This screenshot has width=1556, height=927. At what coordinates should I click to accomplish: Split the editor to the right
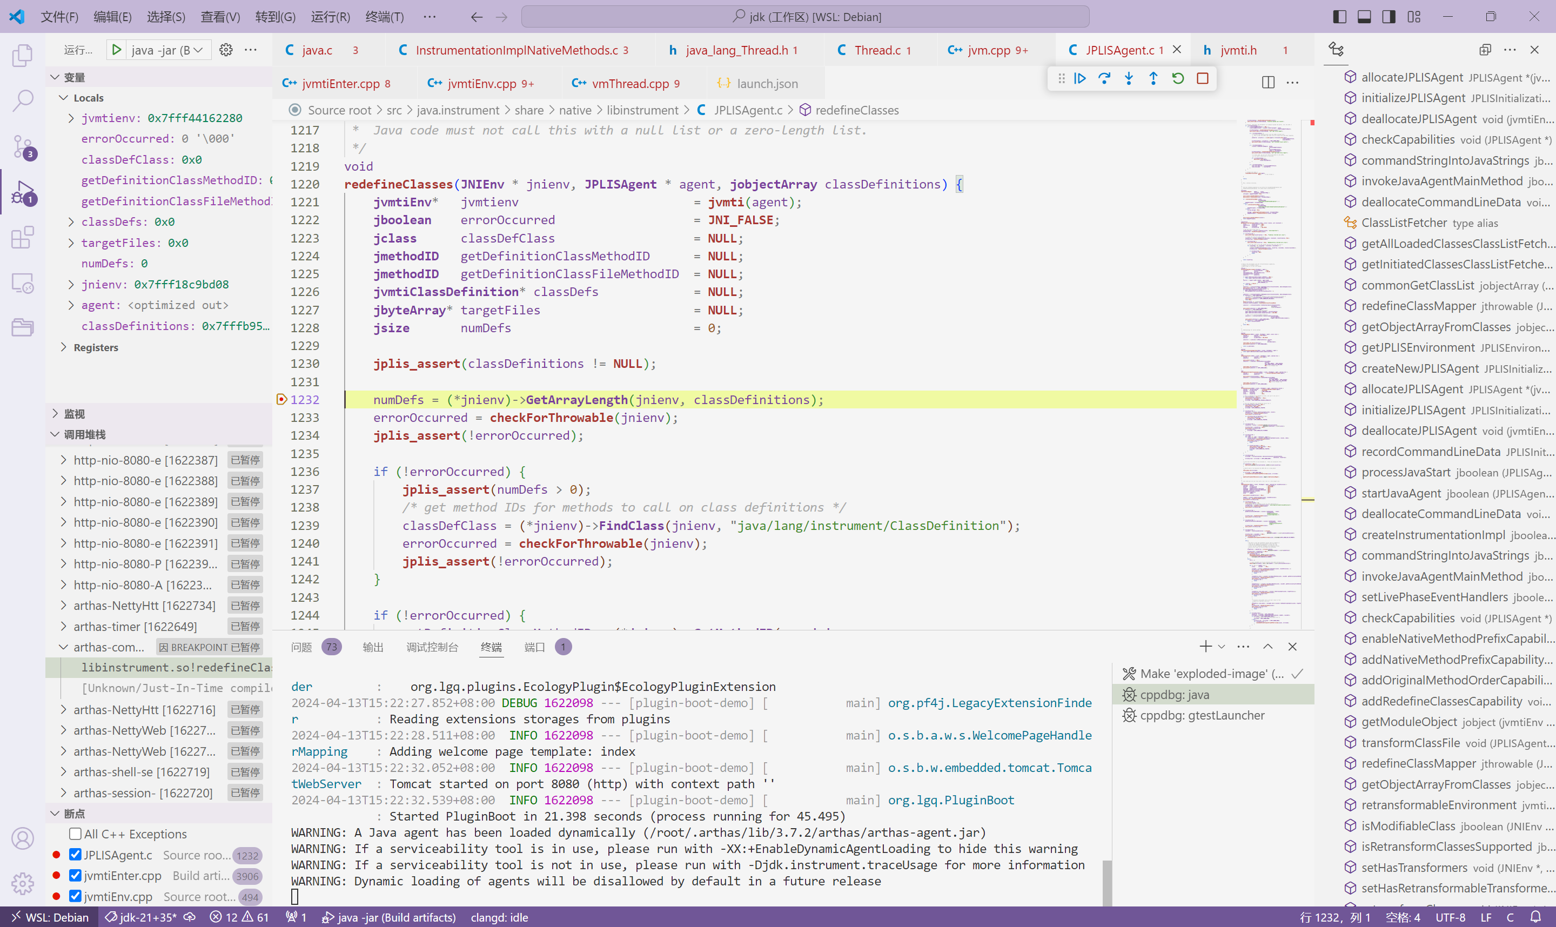[1268, 83]
